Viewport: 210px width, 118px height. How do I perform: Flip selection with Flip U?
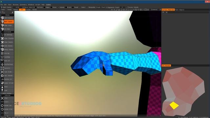point(7,113)
